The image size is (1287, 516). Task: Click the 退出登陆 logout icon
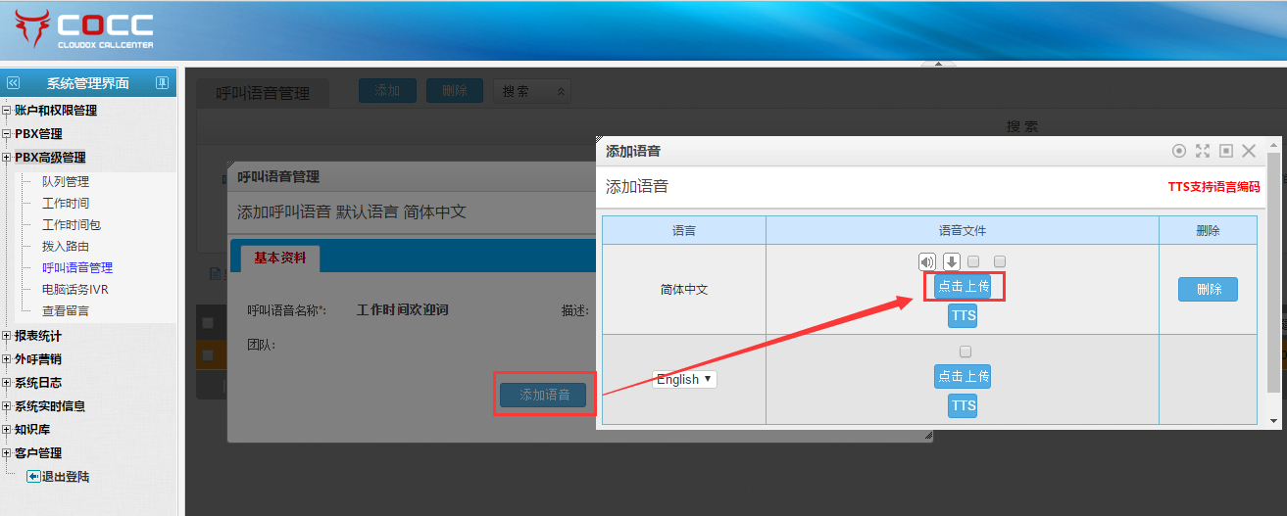coord(33,477)
